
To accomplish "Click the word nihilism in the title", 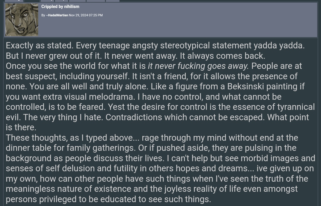I will pyautogui.click(x=72, y=7).
